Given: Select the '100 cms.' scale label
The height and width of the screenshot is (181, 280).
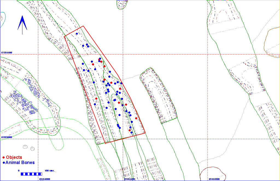Looking at the screenshot, I should 50,171.
